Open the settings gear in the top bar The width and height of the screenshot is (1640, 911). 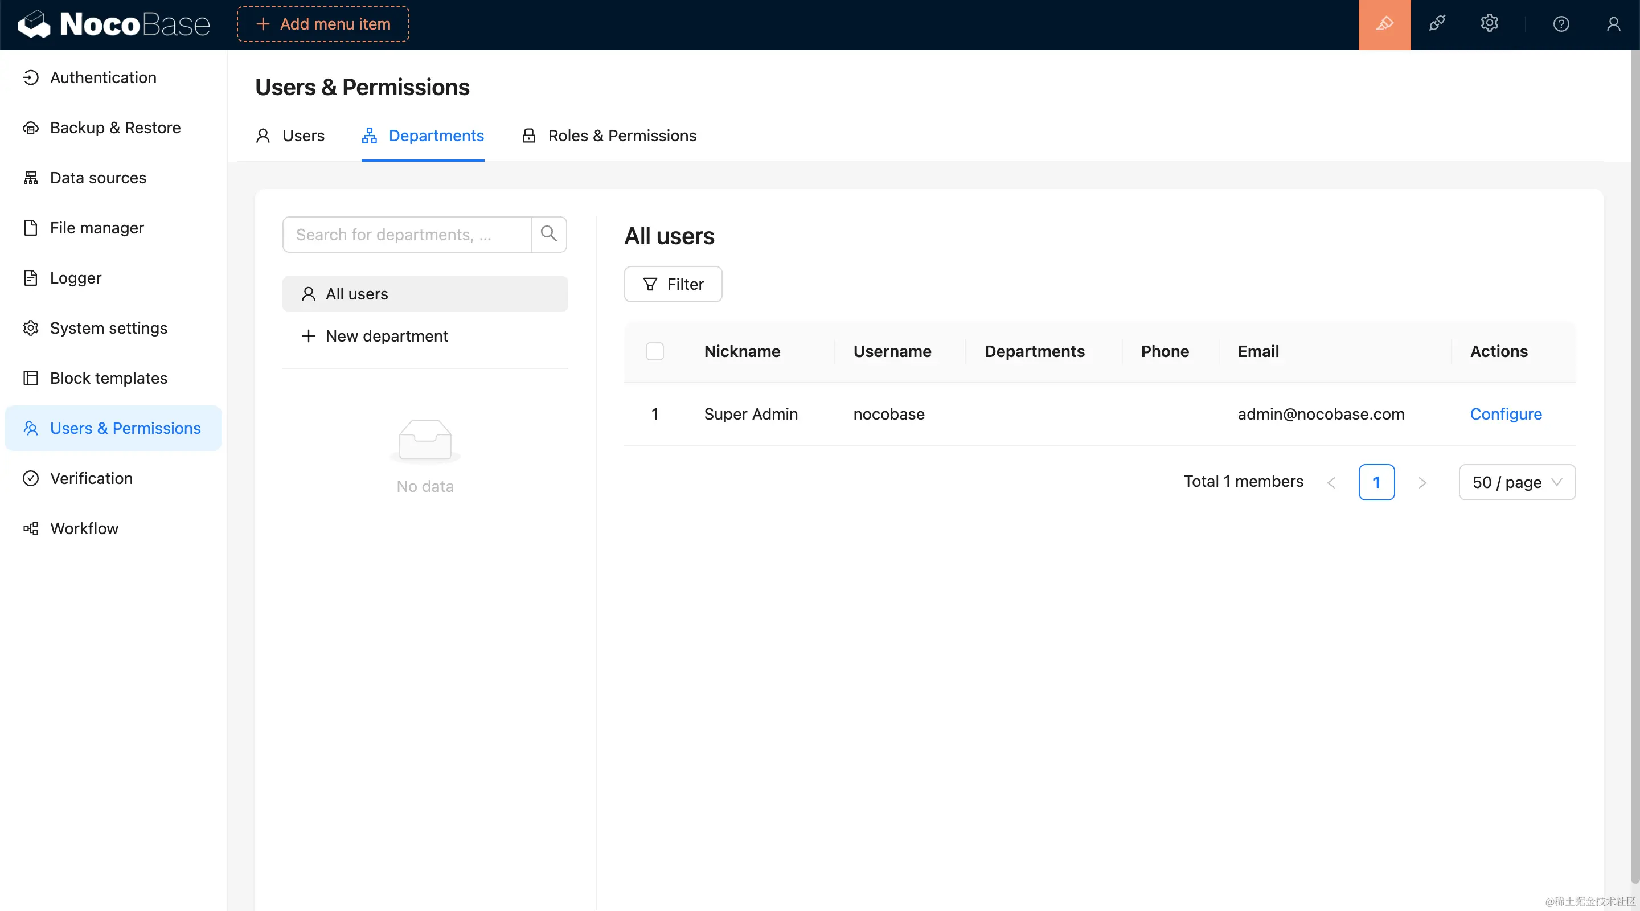click(1489, 24)
